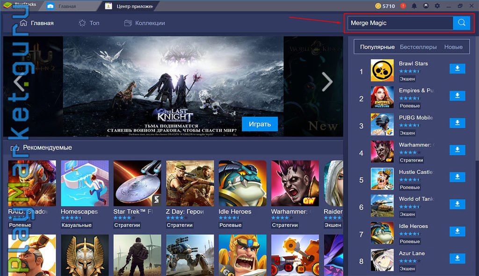This screenshot has width=479, height=276.
Task: Click the Стратегии tag under Star Trek
Action: click(127, 225)
